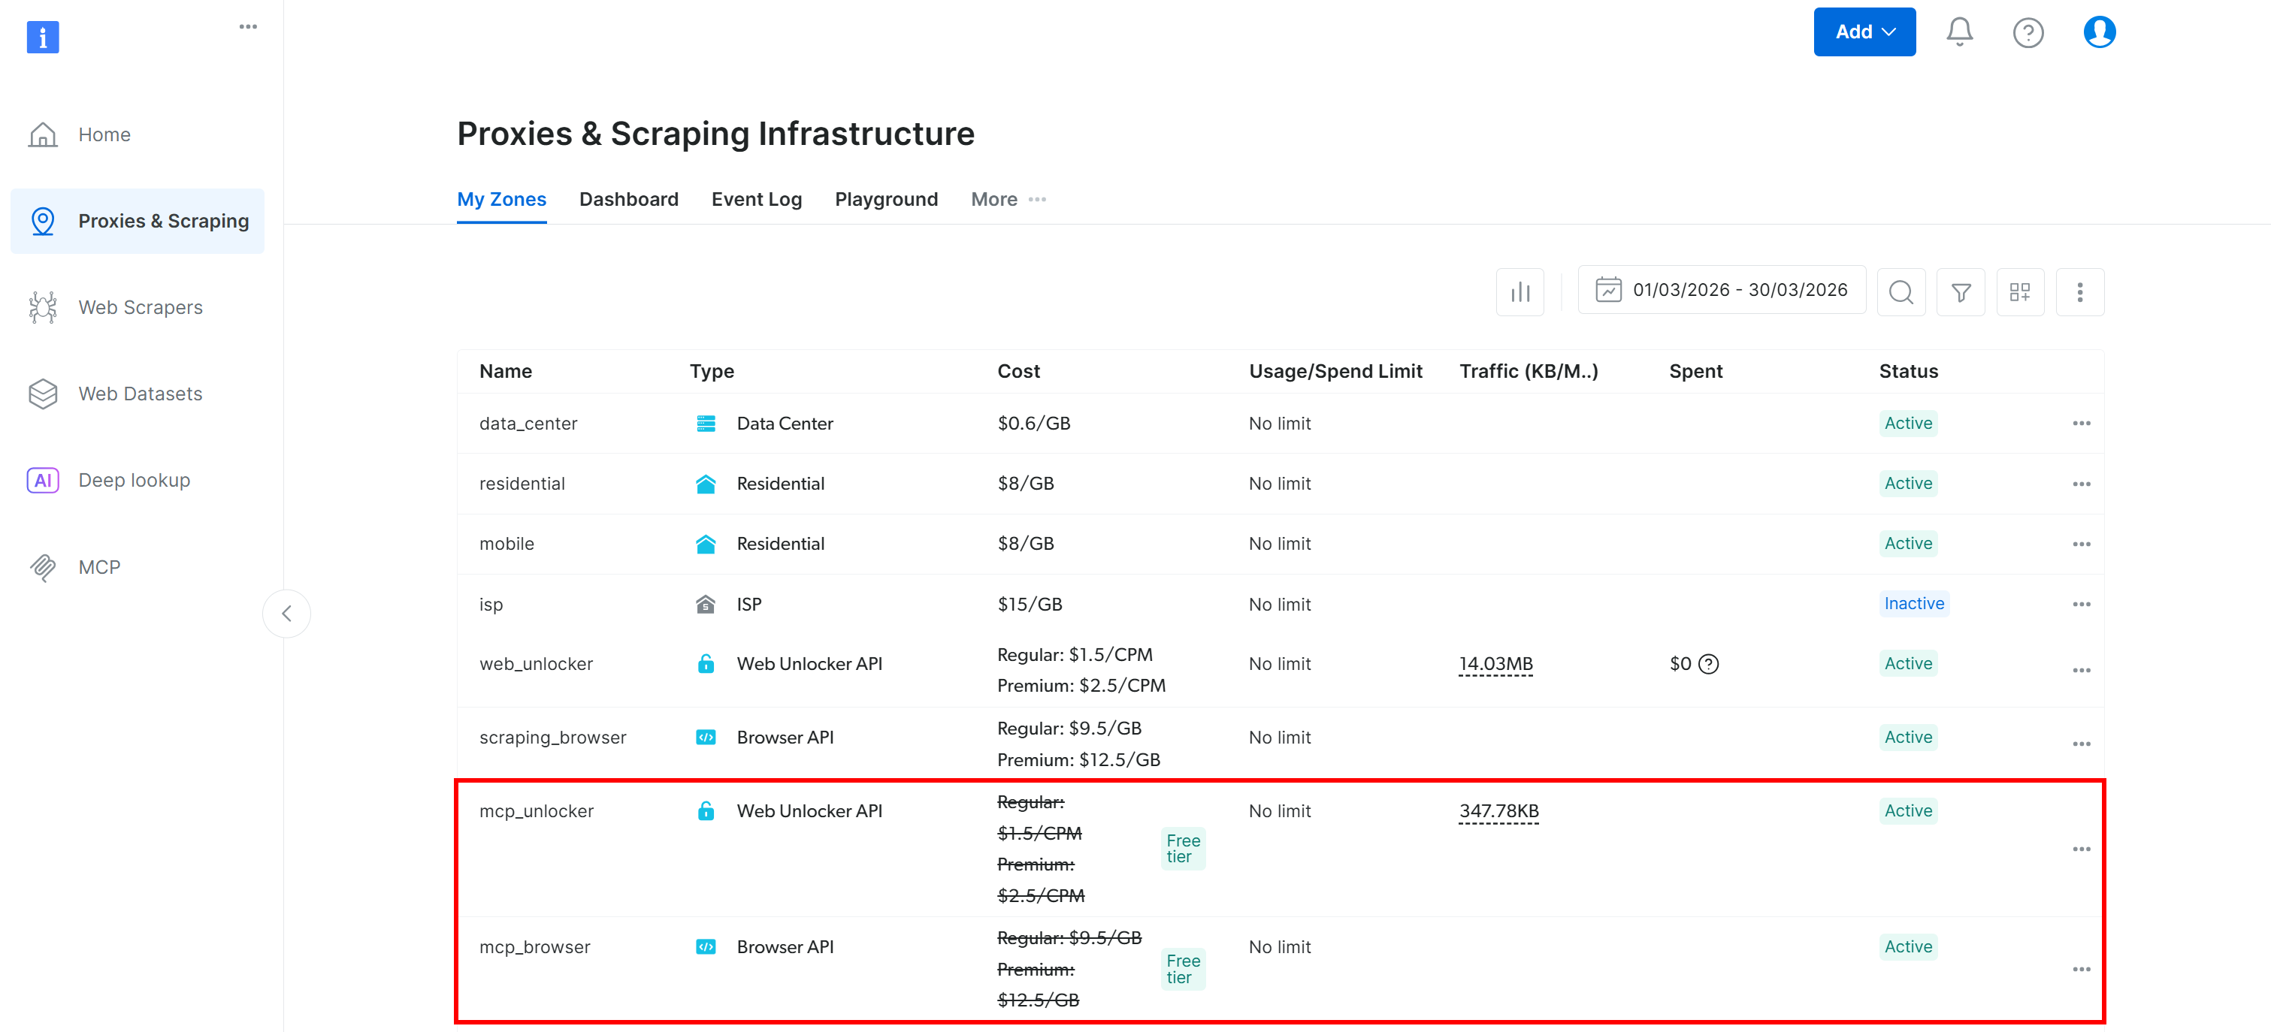Open the Playground tab
Image resolution: width=2271 pixels, height=1032 pixels.
[x=886, y=199]
